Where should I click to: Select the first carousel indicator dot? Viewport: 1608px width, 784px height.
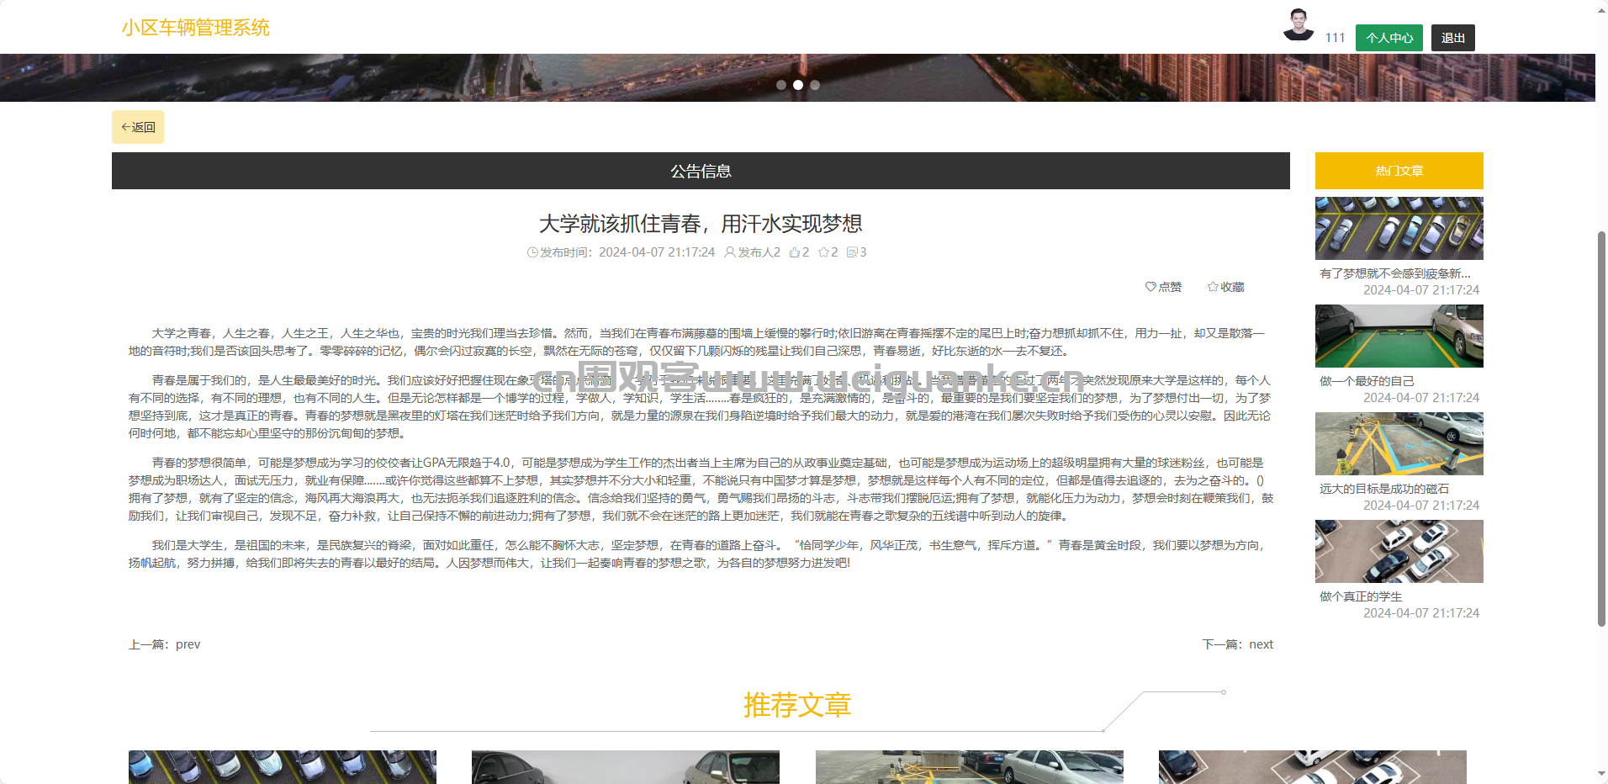point(781,85)
